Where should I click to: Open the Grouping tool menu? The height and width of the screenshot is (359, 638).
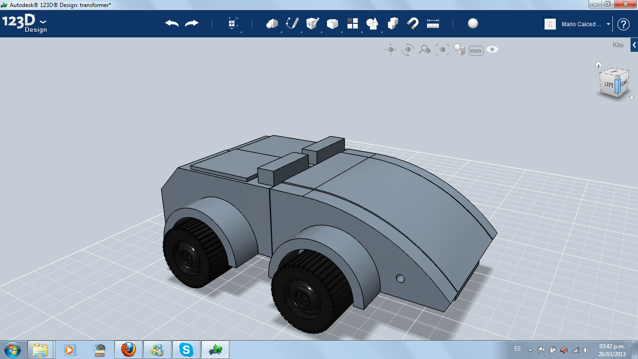(x=372, y=23)
